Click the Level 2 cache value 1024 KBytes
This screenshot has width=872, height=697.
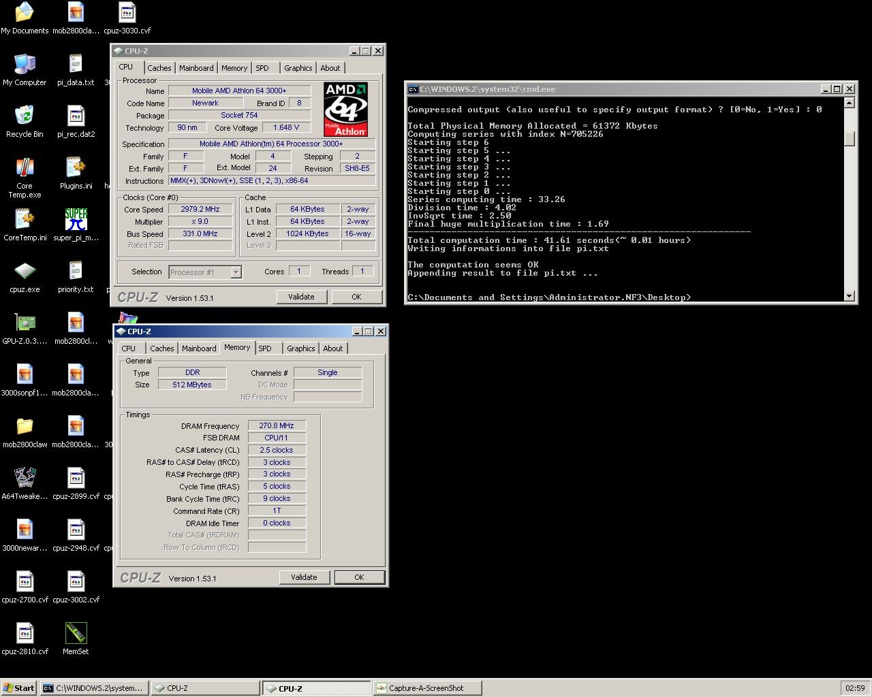[308, 233]
